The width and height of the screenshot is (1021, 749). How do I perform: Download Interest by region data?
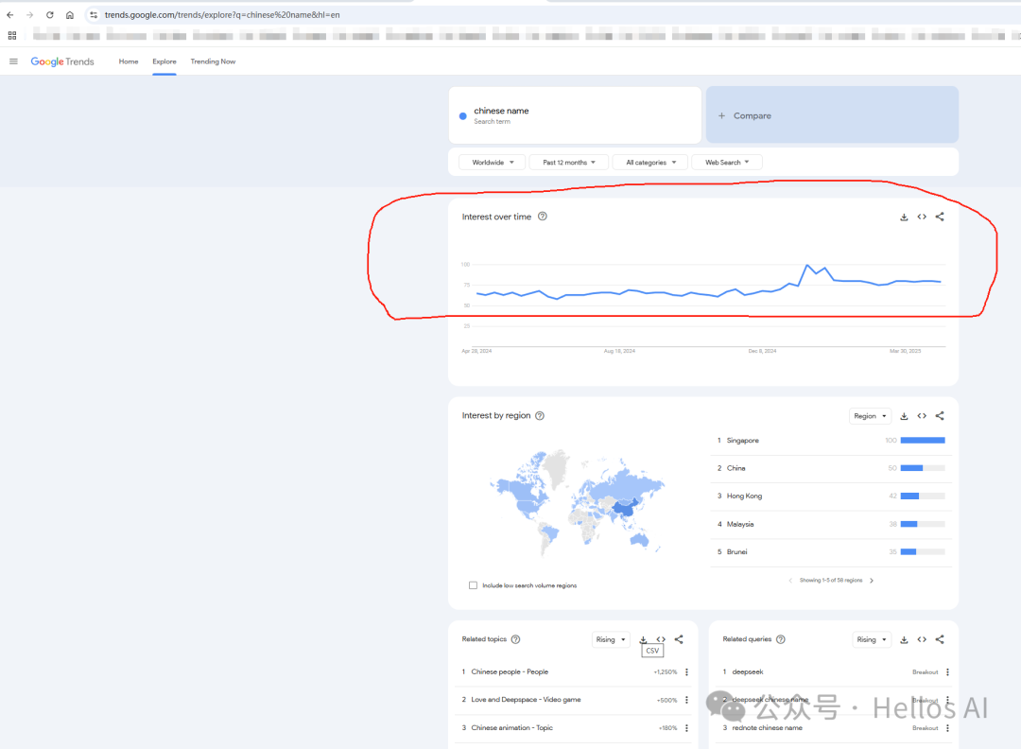[x=904, y=416]
